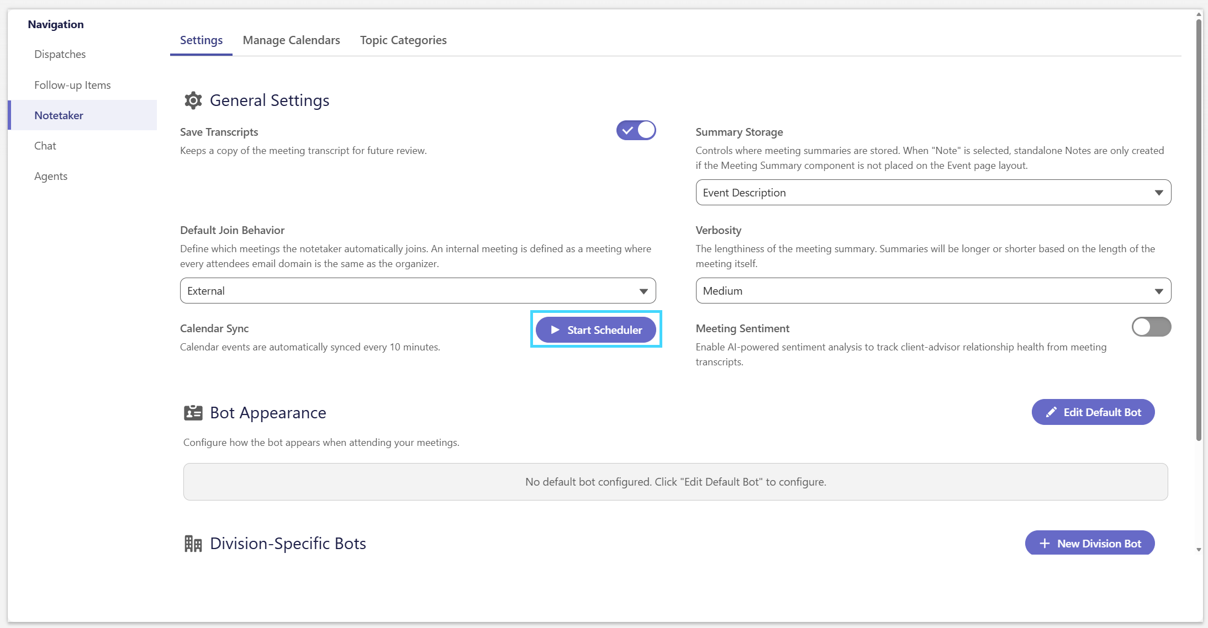Click the 'Default Join Behavior' label
1208x628 pixels.
click(x=232, y=230)
